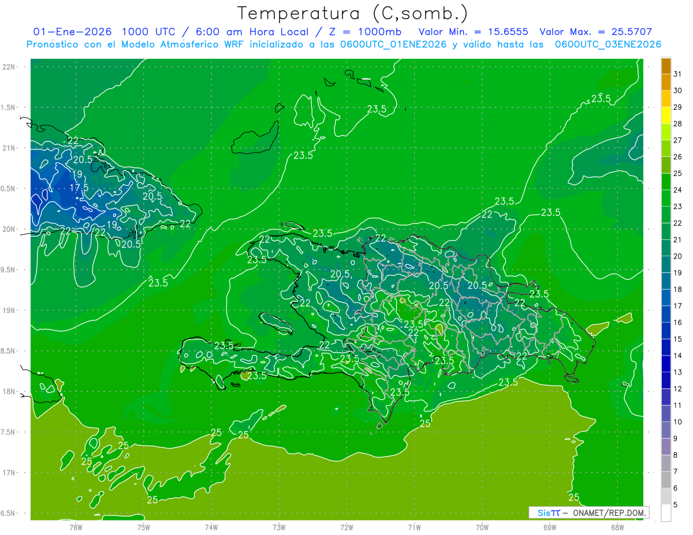Click the '19N' latitude axis label
Viewport: 693px width, 535px height.
(9, 310)
